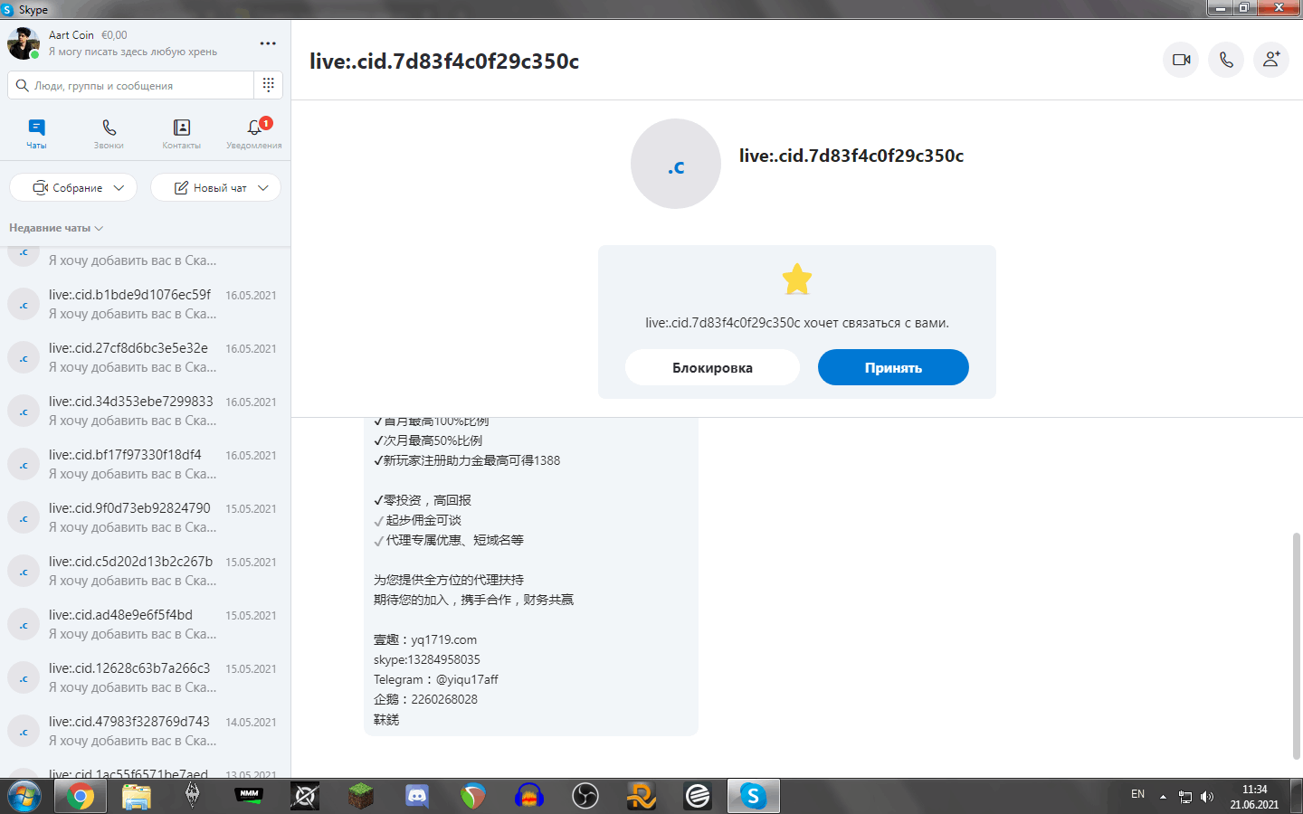
Task: Open chat live:.cid.27cf8d6bc3e5e32e
Action: [145, 357]
